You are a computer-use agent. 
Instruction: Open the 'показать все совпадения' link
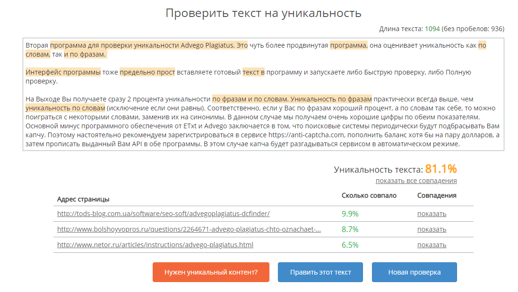(x=416, y=181)
